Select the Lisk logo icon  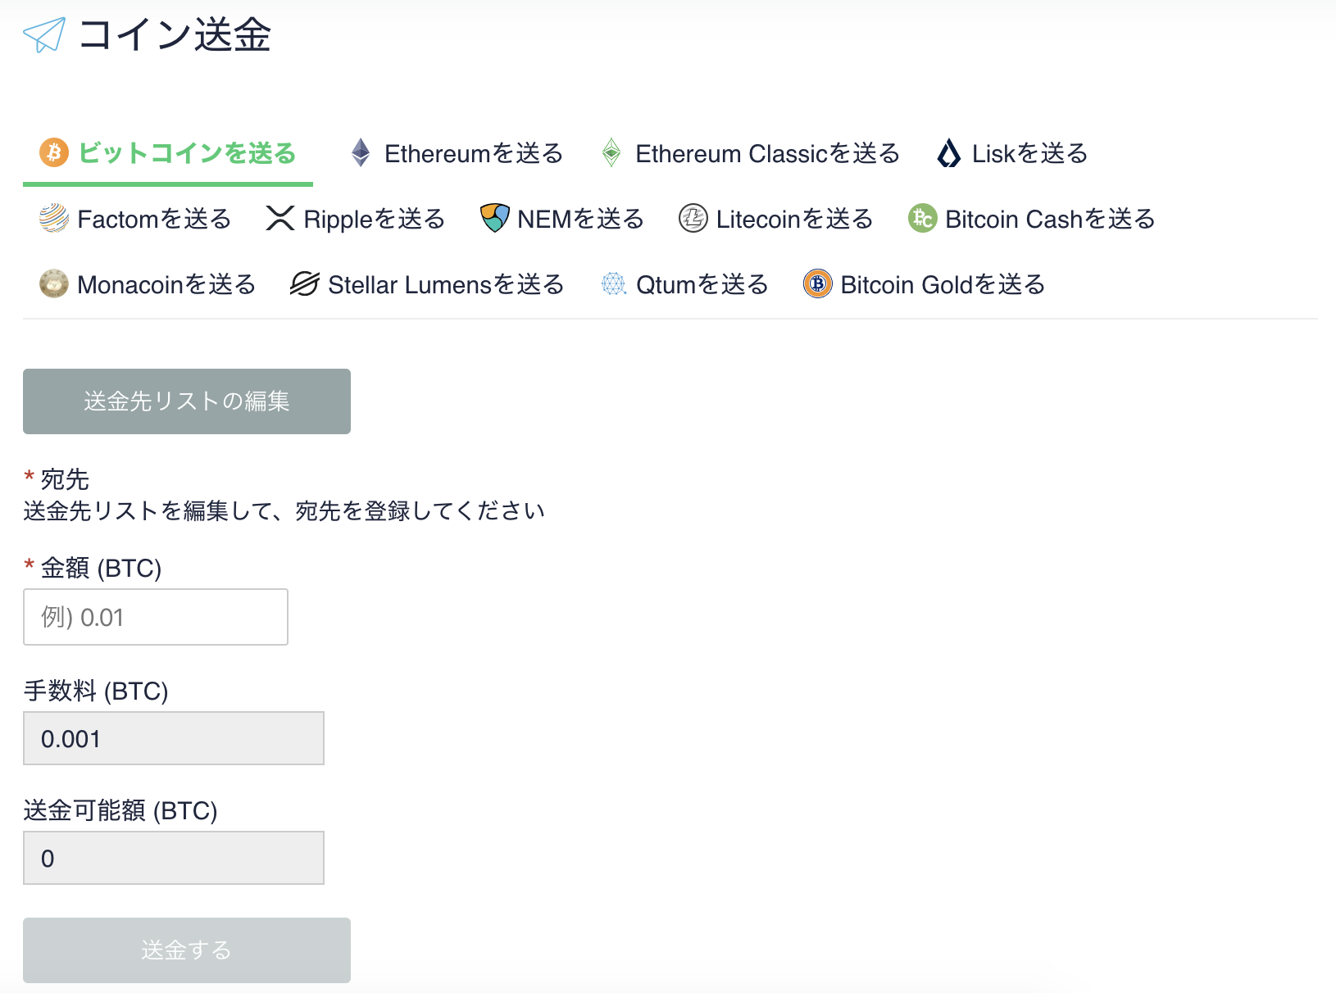(x=948, y=152)
